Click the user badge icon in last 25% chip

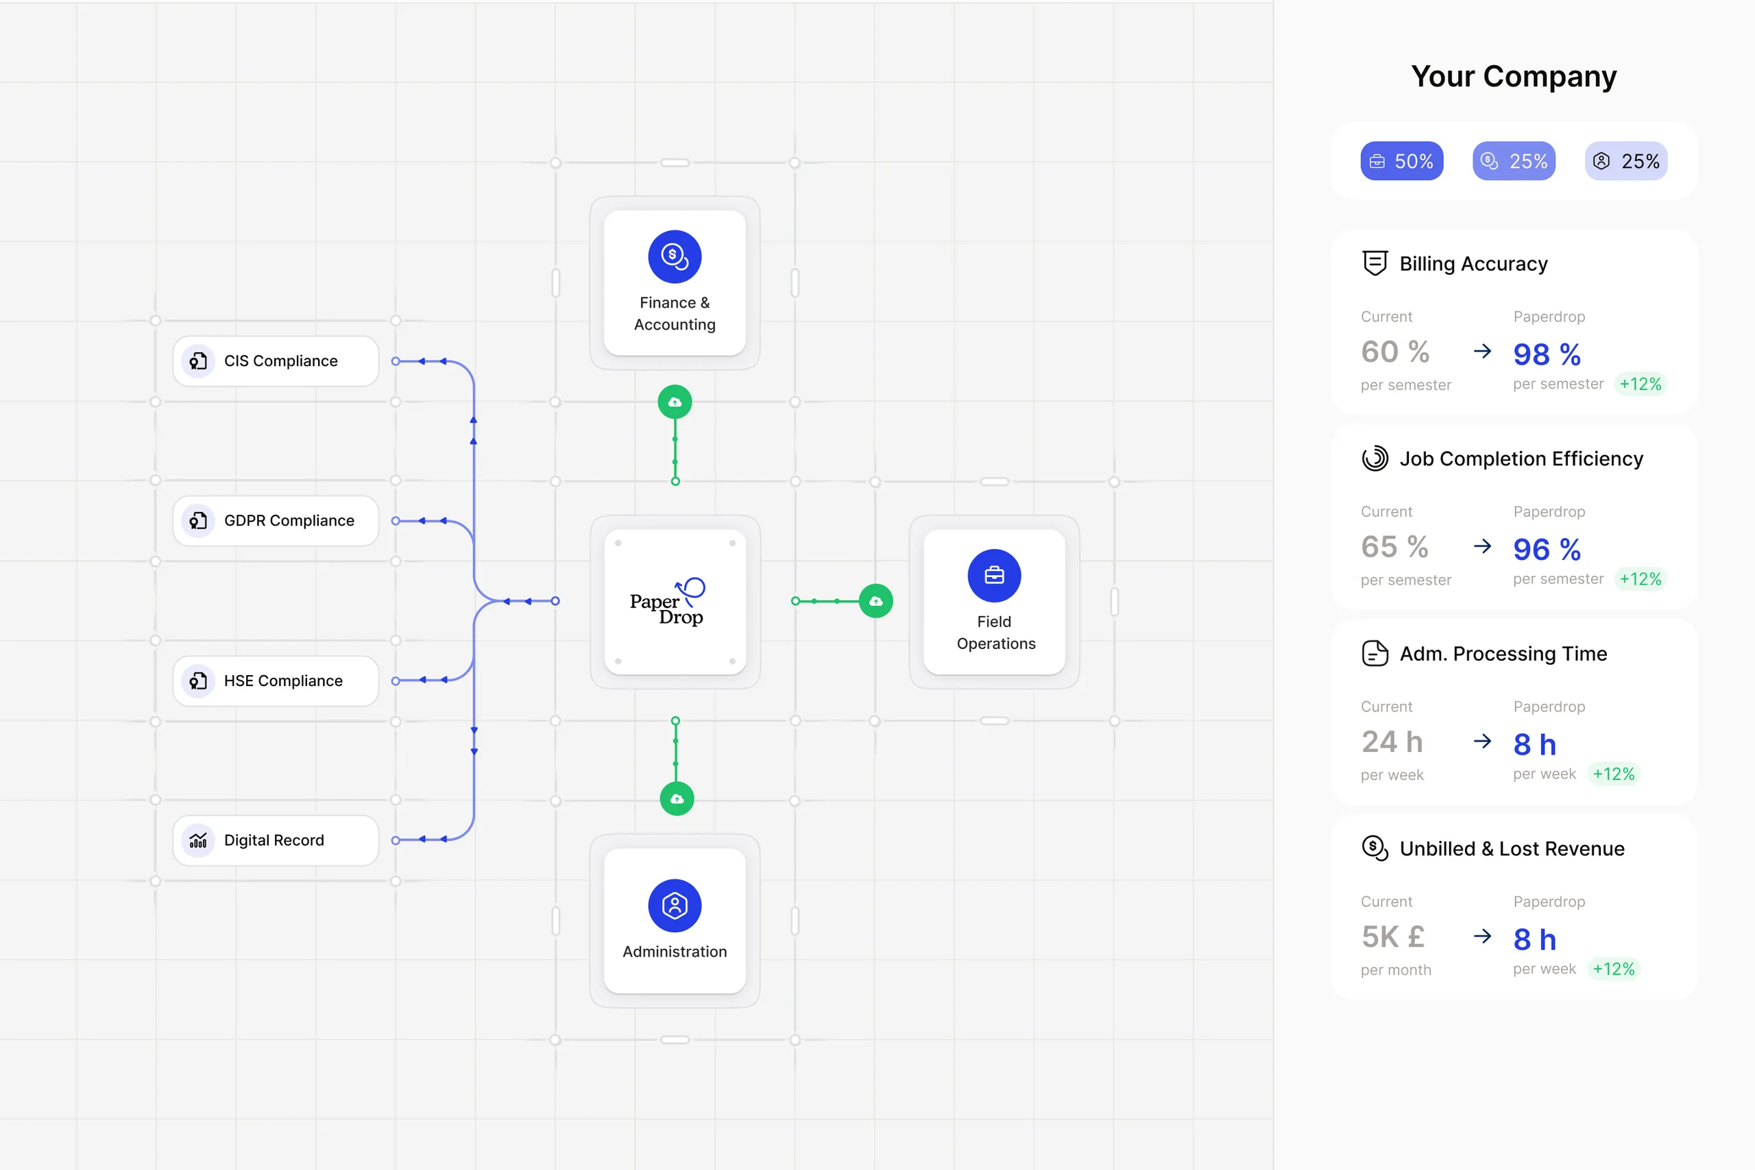(1601, 161)
